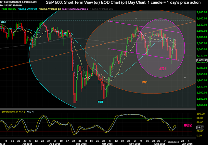Click the #M1 annotation label
Image resolution: width=208 pixels, height=145 pixels.
tap(100, 102)
